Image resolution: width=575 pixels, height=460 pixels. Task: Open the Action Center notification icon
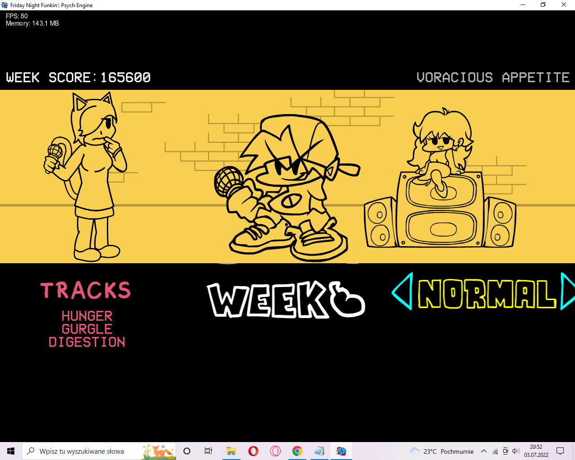point(560,451)
